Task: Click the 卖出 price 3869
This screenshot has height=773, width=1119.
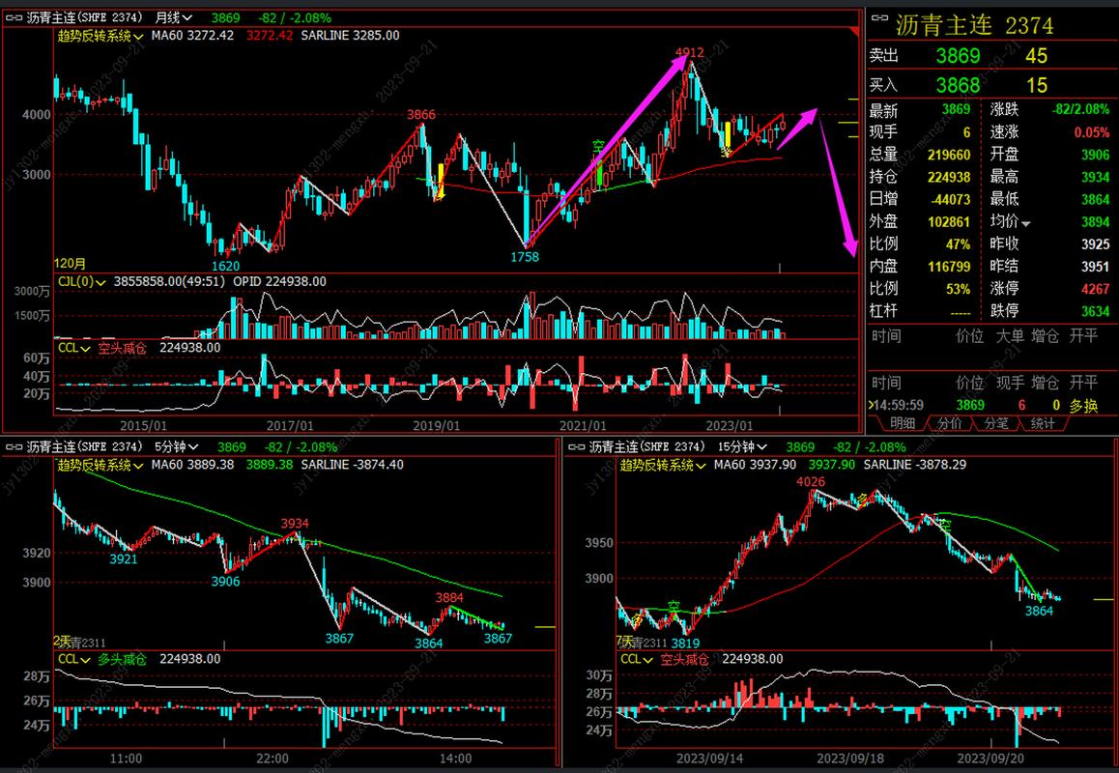Action: 957,56
